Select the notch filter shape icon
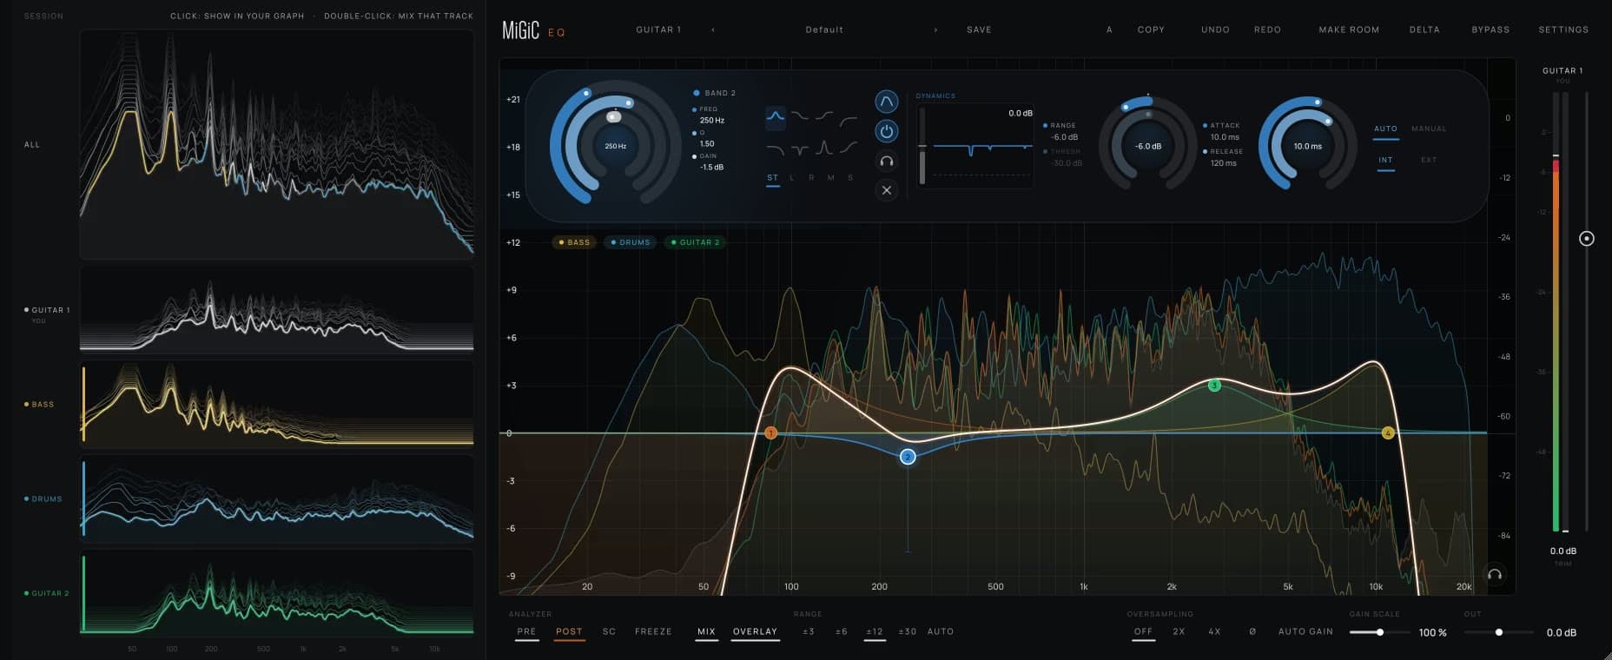 point(799,149)
